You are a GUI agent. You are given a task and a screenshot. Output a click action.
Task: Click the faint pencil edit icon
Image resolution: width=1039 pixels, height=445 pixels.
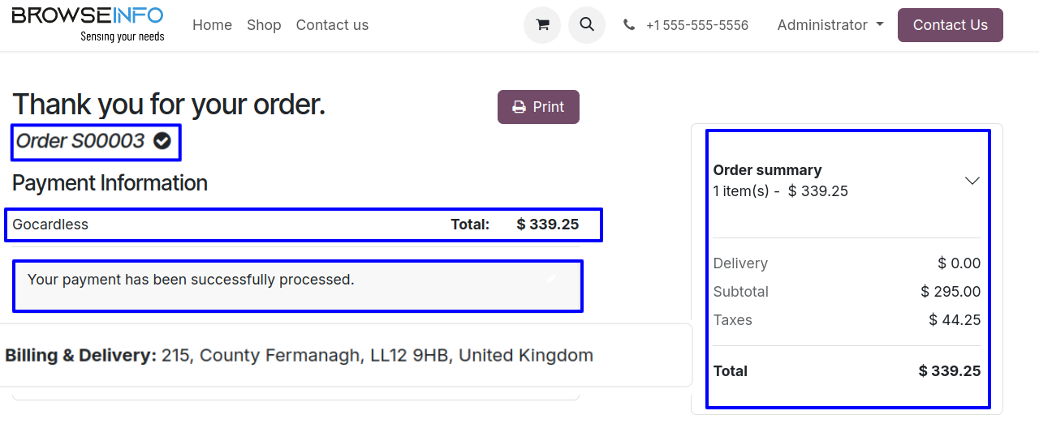552,279
